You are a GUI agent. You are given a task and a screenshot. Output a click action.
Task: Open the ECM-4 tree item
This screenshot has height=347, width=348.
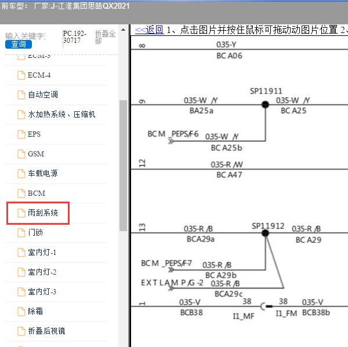[x=39, y=75]
